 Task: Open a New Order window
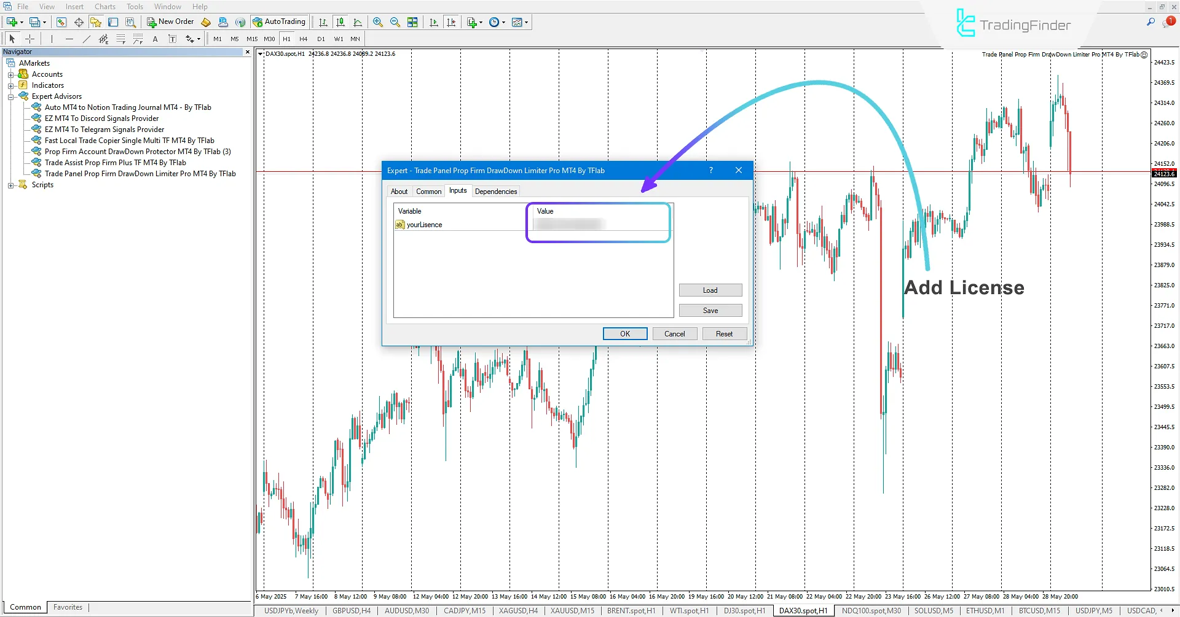click(x=170, y=21)
